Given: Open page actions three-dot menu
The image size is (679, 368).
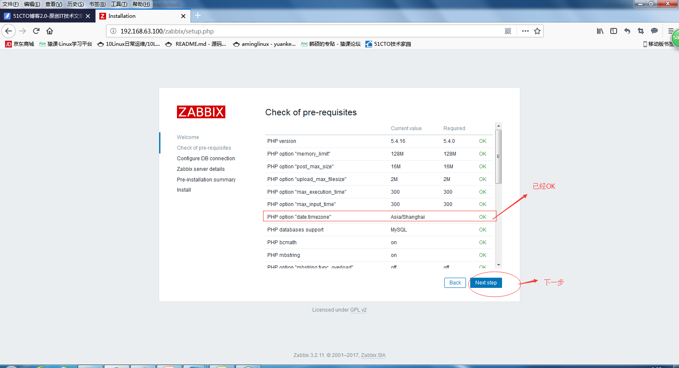Looking at the screenshot, I should point(525,31).
